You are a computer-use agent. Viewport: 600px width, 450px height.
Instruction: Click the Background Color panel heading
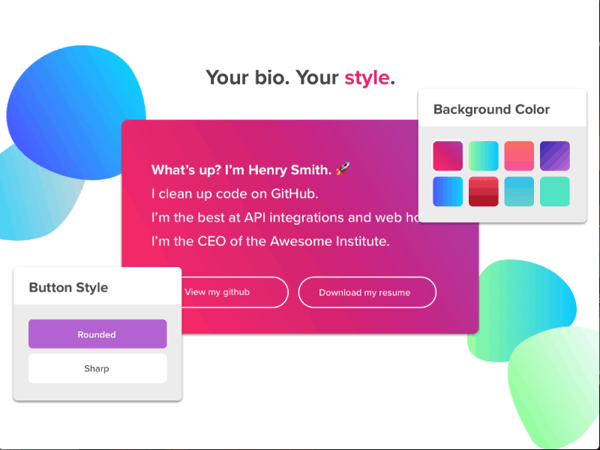pyautogui.click(x=491, y=109)
